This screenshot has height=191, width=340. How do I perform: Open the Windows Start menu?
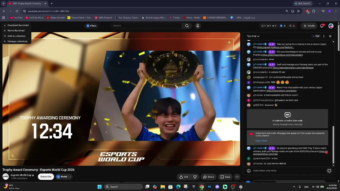100,187
